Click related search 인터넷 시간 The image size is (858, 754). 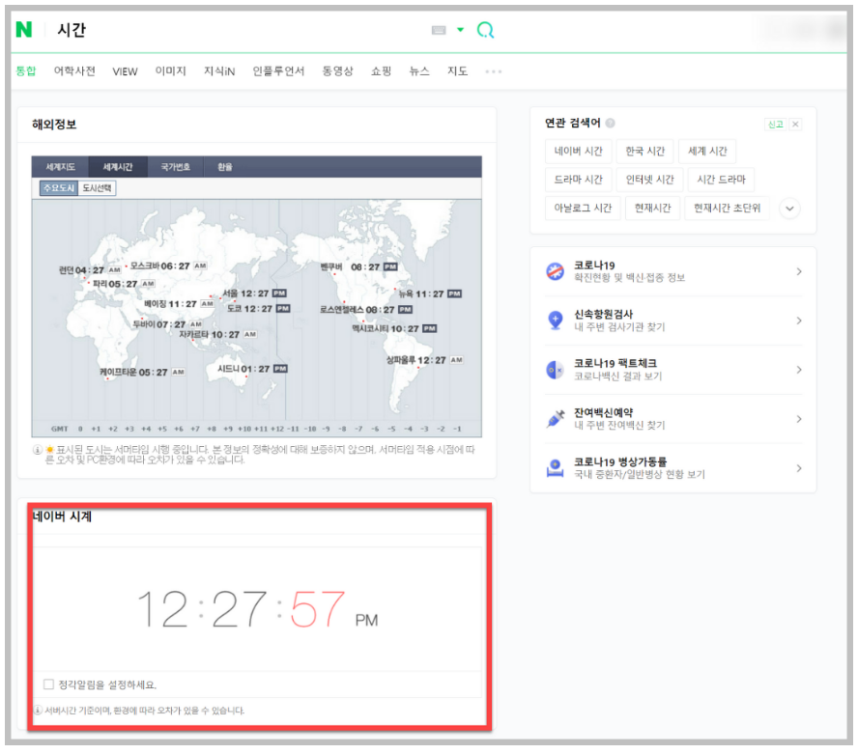pyautogui.click(x=649, y=180)
